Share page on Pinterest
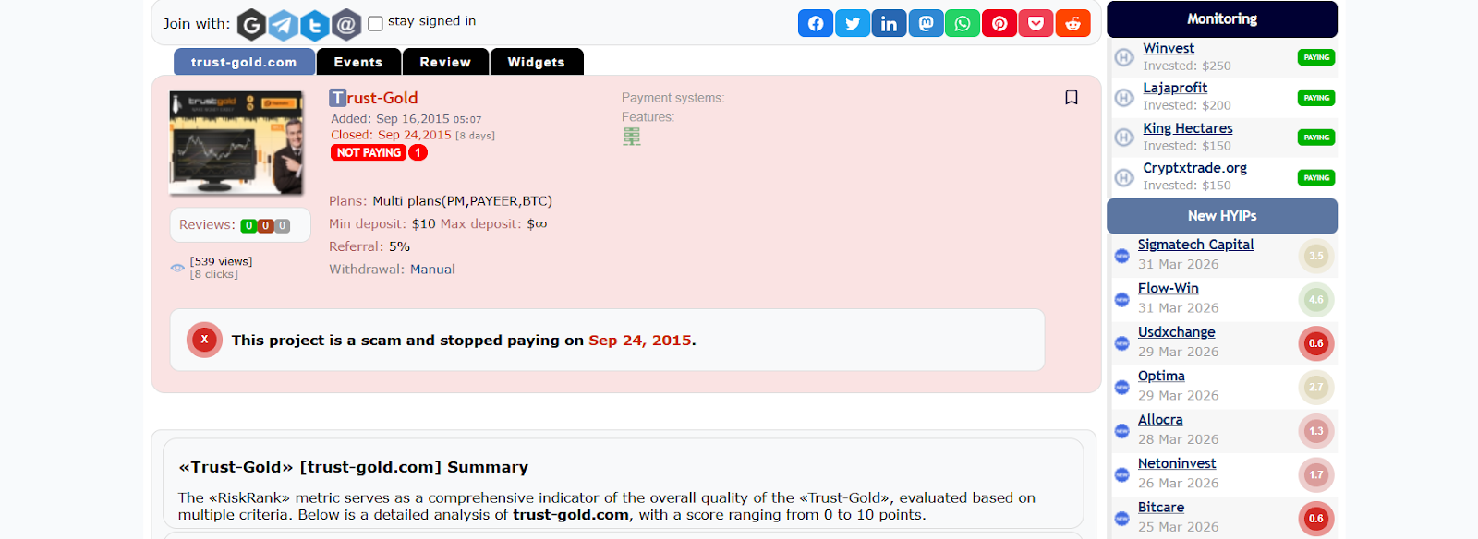 pos(999,23)
